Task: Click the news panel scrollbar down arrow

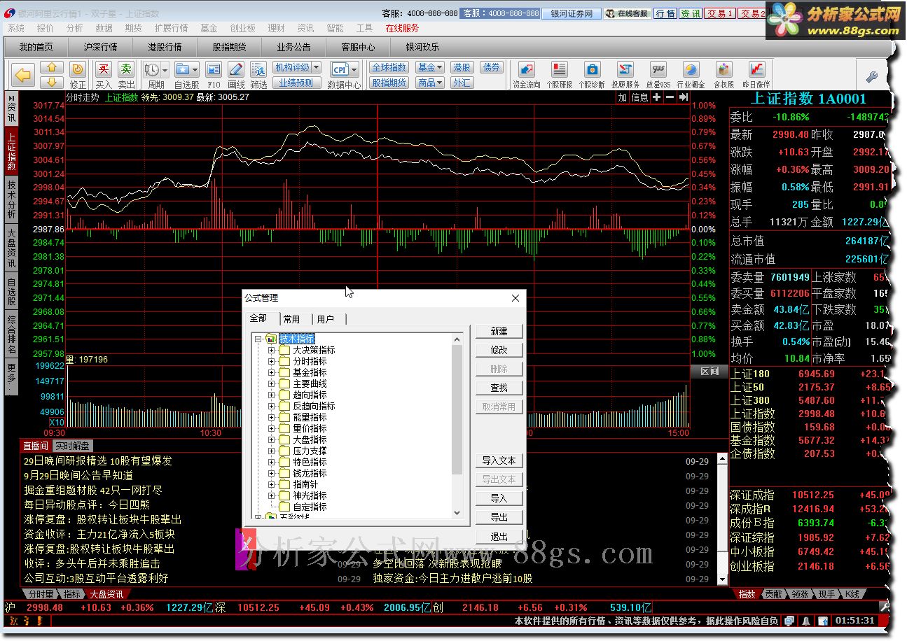Action: coord(723,579)
